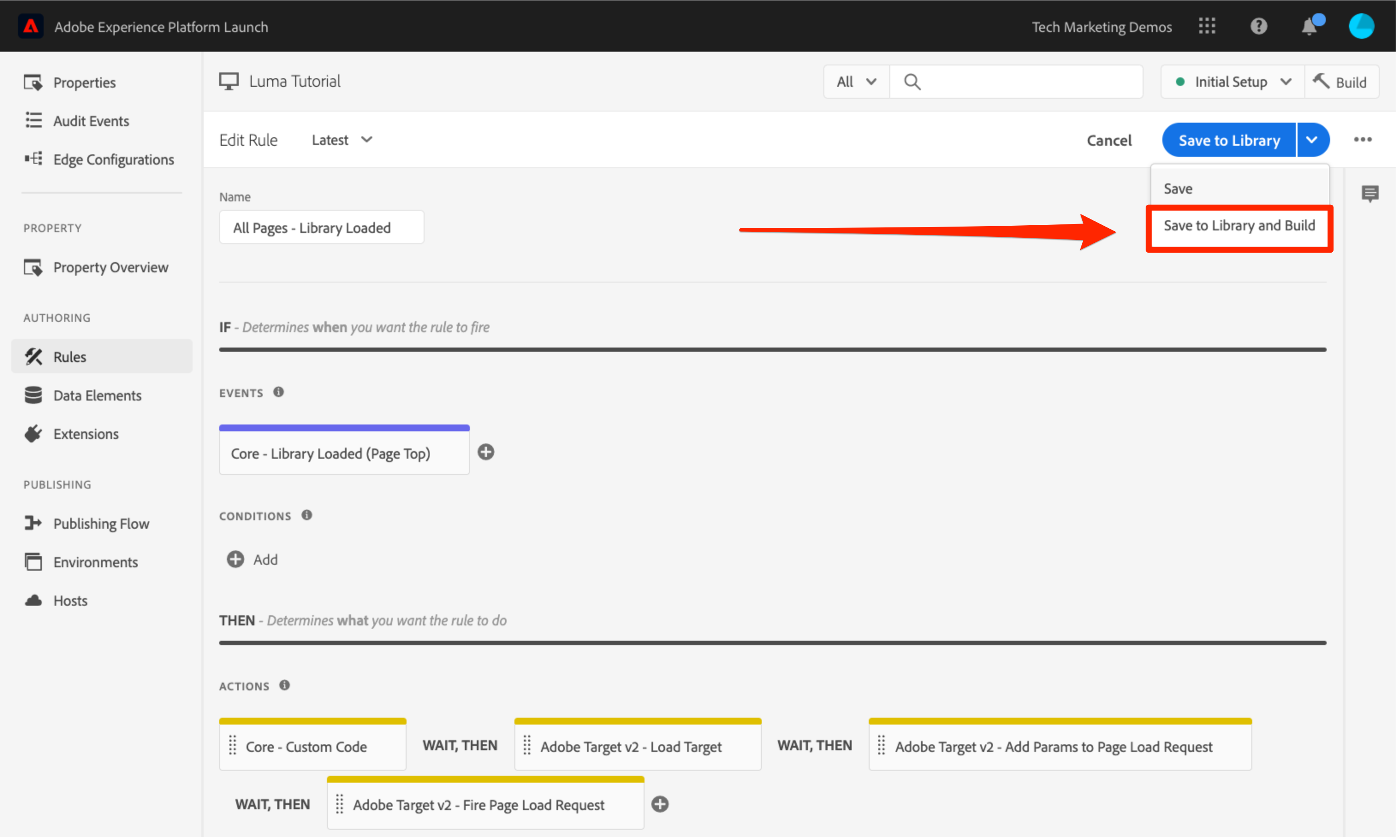Select Save to Library and Build
The image size is (1396, 837).
point(1239,226)
